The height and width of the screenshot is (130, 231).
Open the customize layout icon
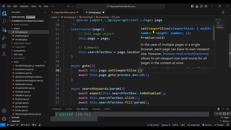pyautogui.click(x=206, y=6)
